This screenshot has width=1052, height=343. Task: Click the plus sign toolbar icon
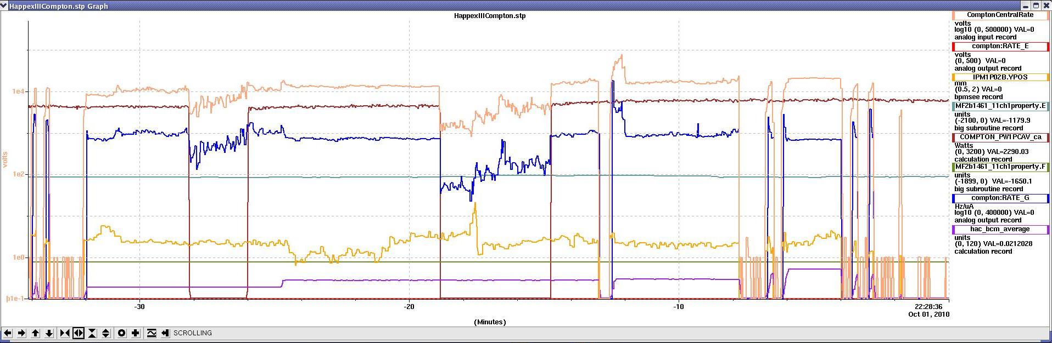pyautogui.click(x=136, y=333)
